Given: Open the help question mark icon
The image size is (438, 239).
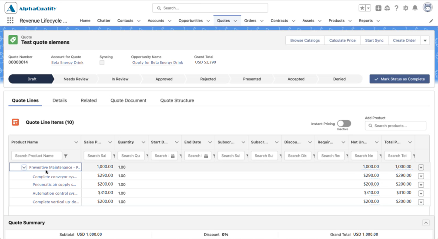Looking at the screenshot, I should tap(396, 8).
